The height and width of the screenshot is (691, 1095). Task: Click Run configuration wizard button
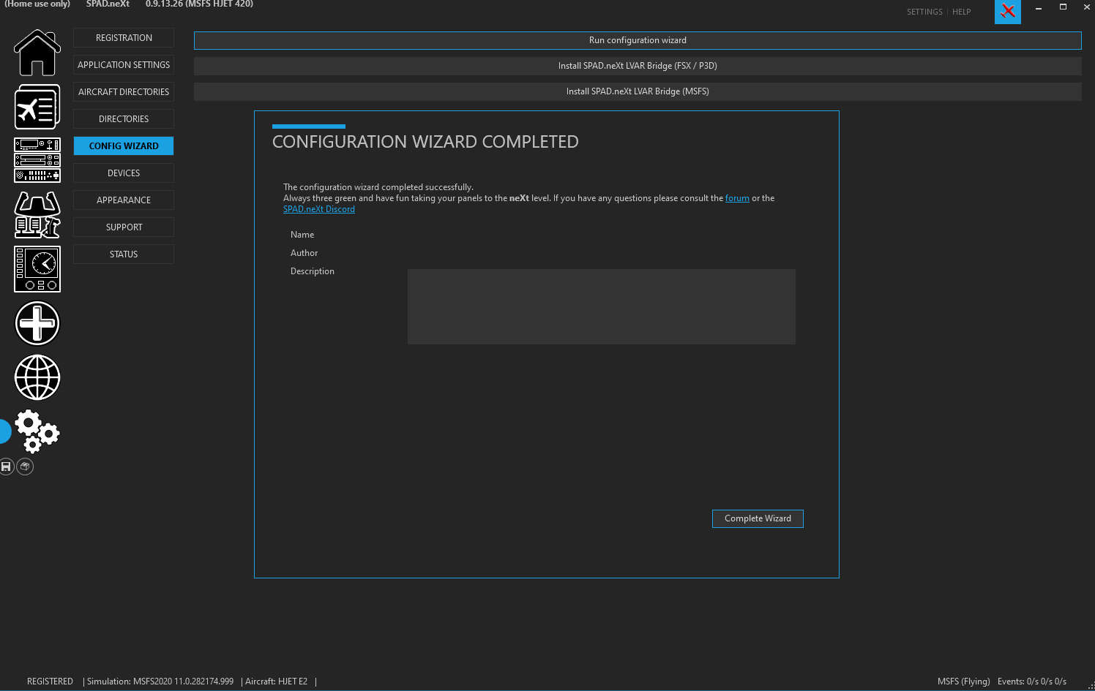[638, 40]
